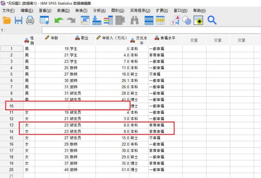Click income cell 26.1 in row 6
Viewport: 261px width, 178px height.
113,81
